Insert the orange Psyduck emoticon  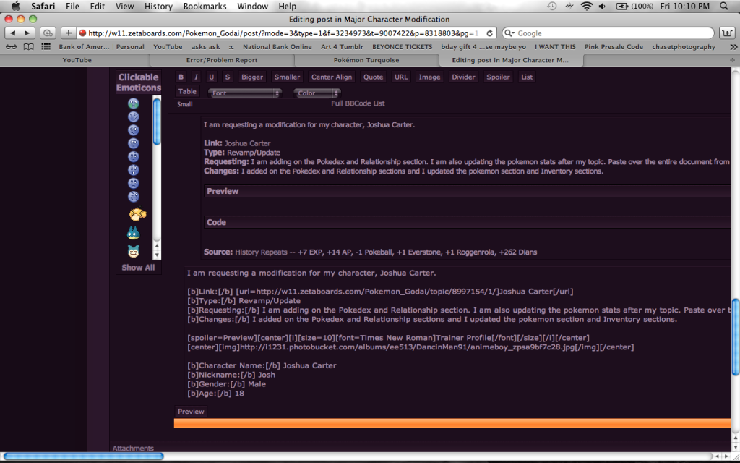[137, 214]
